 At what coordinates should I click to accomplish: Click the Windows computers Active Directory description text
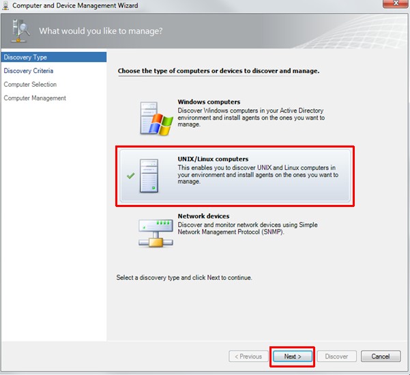pyautogui.click(x=251, y=117)
